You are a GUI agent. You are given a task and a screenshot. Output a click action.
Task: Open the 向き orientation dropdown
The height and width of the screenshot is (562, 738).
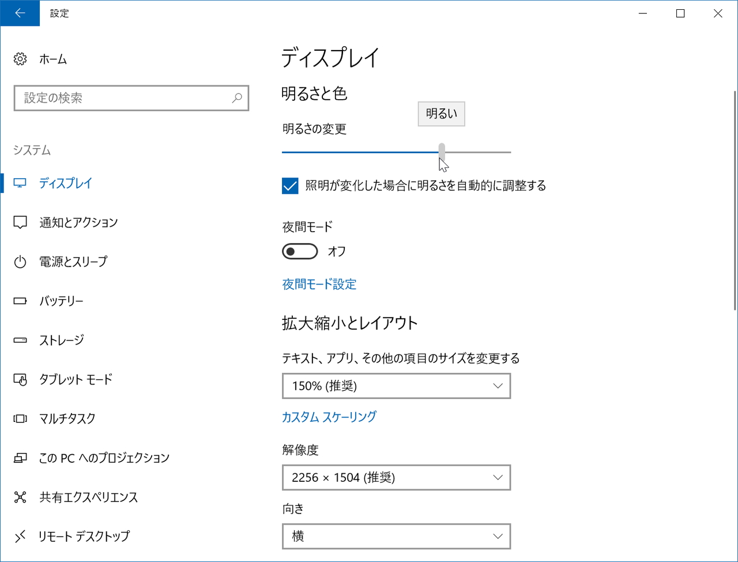click(x=397, y=536)
